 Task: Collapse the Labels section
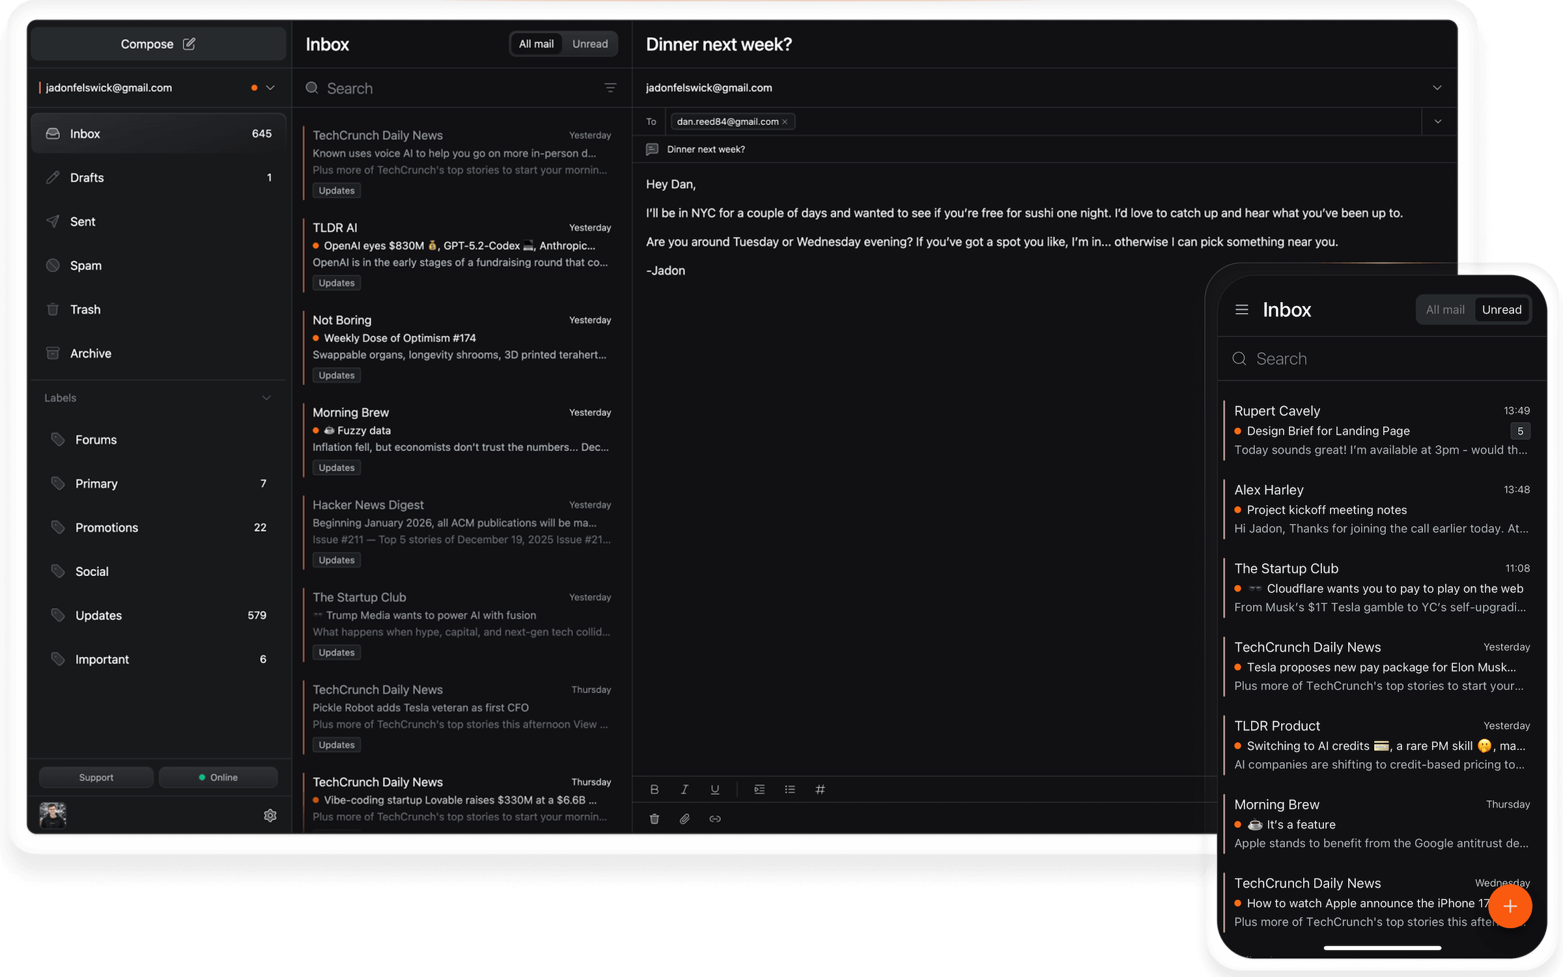(266, 397)
